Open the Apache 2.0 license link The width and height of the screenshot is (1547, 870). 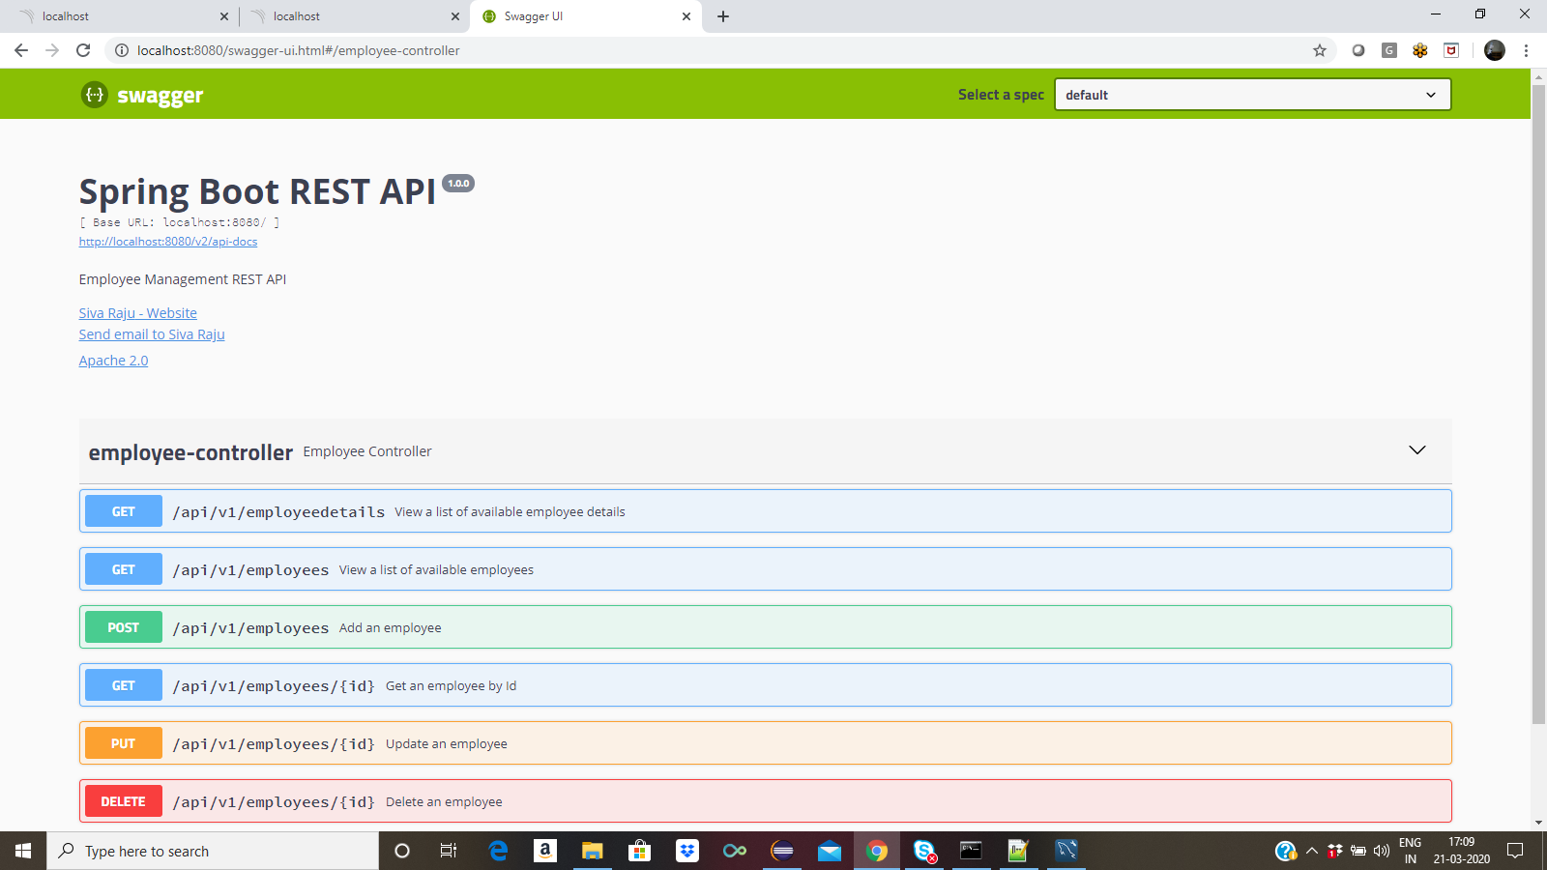click(113, 360)
